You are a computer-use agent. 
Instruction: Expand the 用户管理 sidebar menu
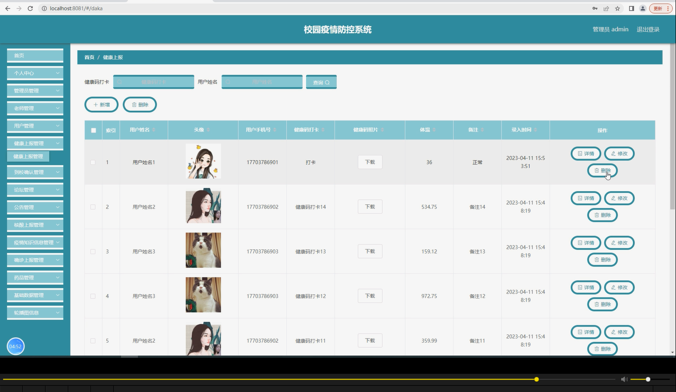[x=35, y=126]
